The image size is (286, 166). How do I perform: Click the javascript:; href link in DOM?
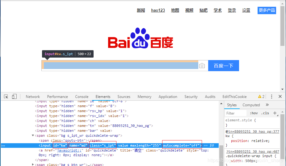[x=69, y=150]
